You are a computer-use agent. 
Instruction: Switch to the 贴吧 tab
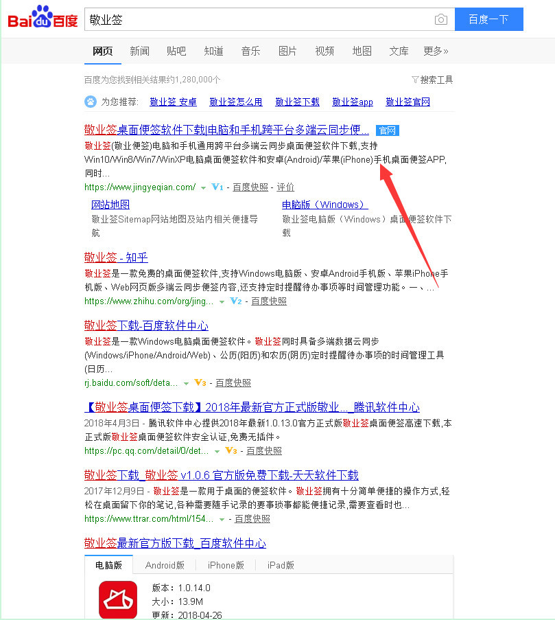(176, 51)
